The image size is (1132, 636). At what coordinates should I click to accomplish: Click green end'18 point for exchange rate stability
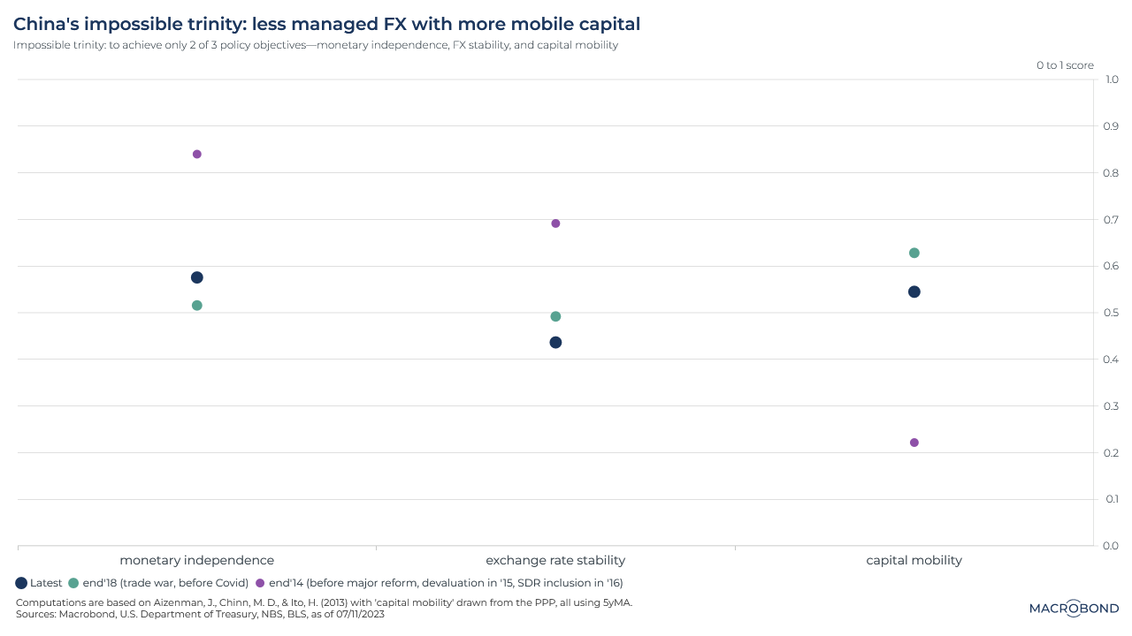click(x=555, y=316)
